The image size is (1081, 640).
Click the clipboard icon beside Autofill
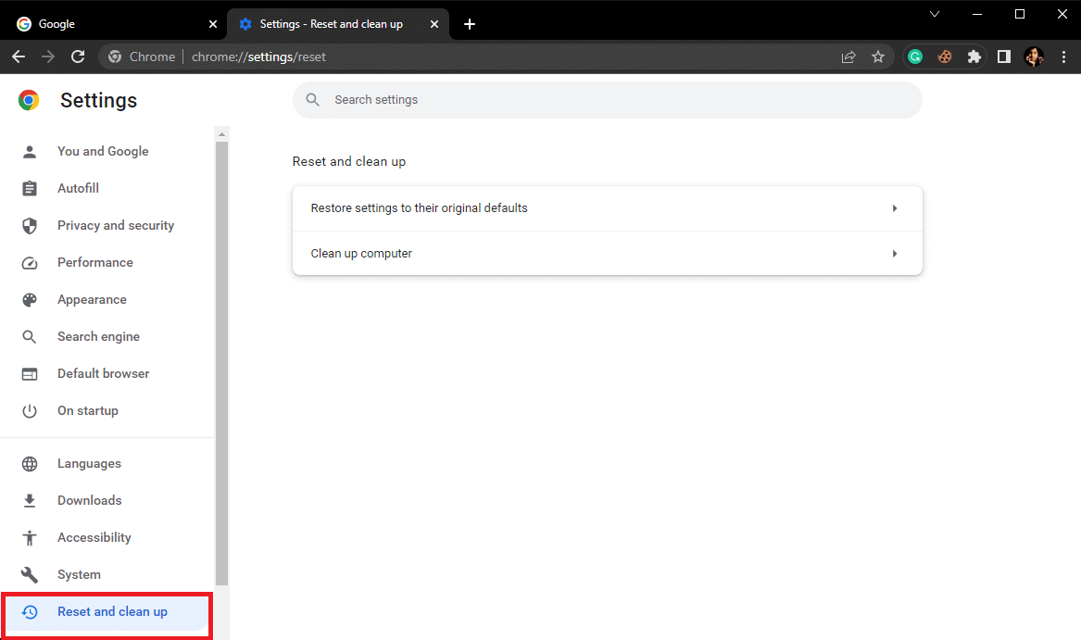tap(30, 188)
